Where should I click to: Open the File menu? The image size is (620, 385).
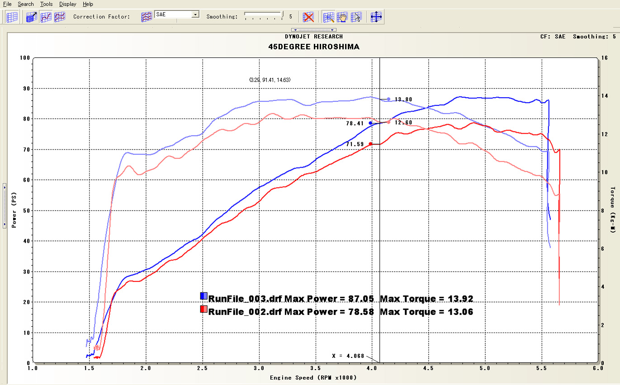pos(7,4)
